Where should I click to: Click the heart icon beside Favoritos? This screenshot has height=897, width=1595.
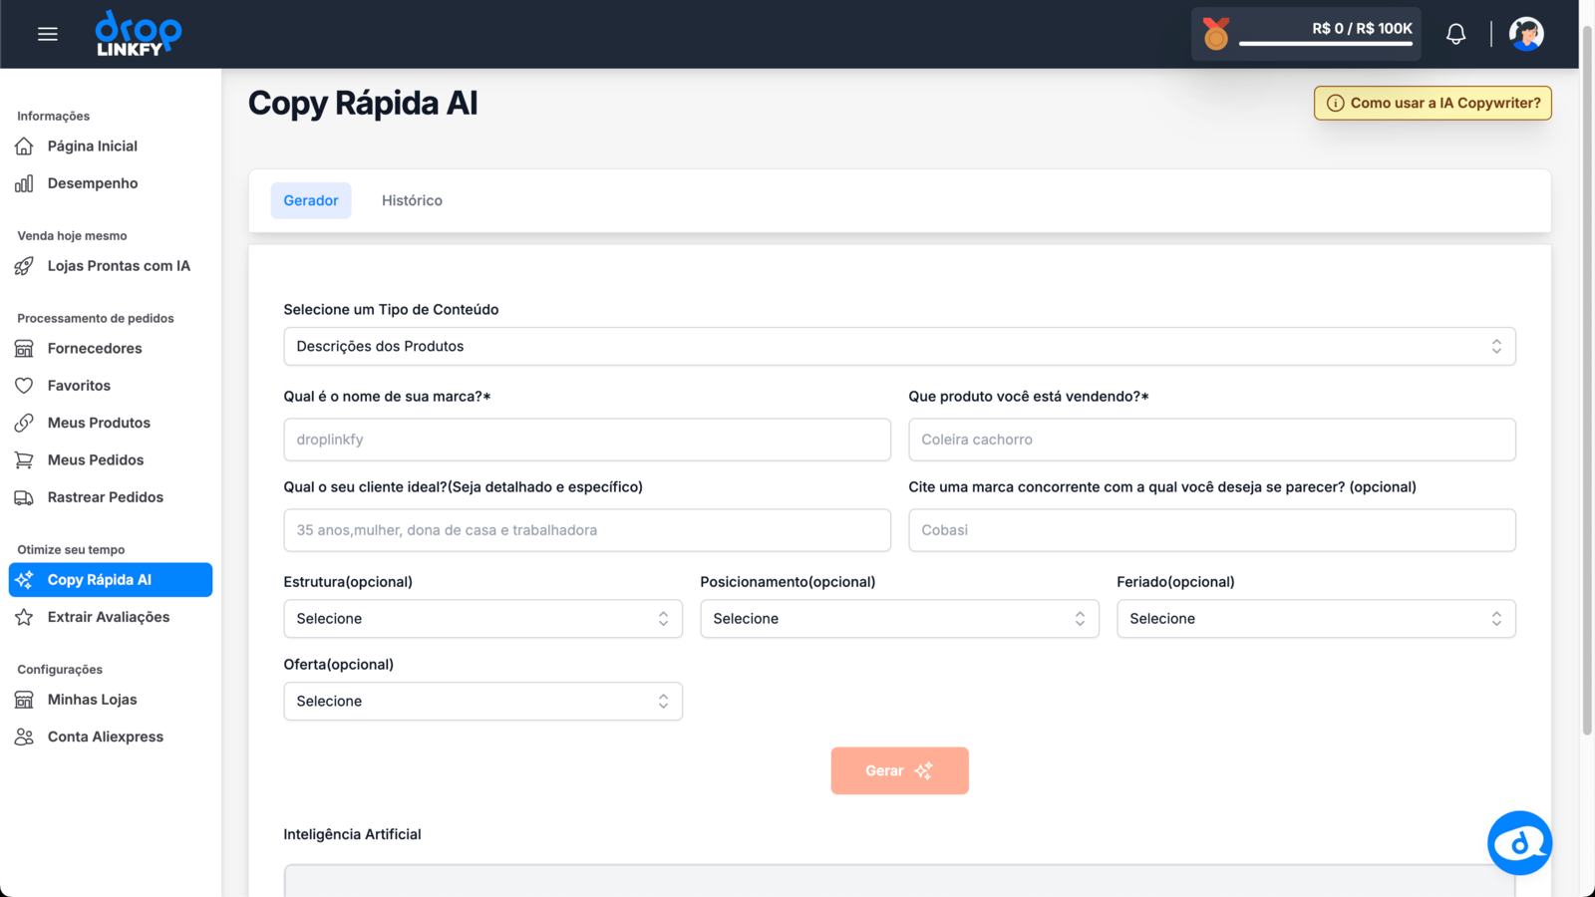click(24, 386)
